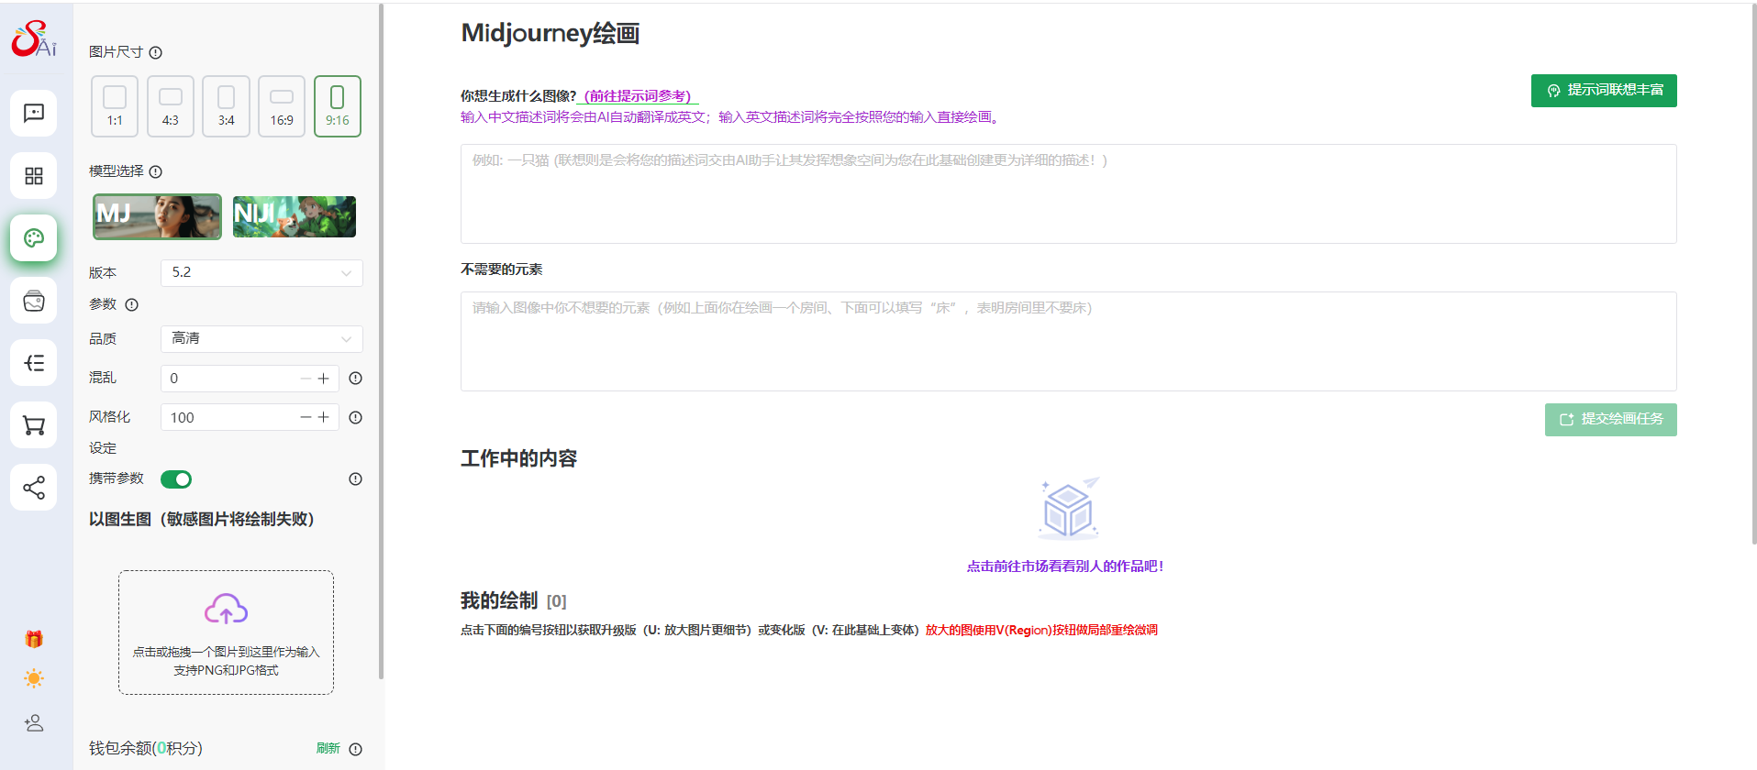Increase the 风格化 value with plus

[324, 417]
